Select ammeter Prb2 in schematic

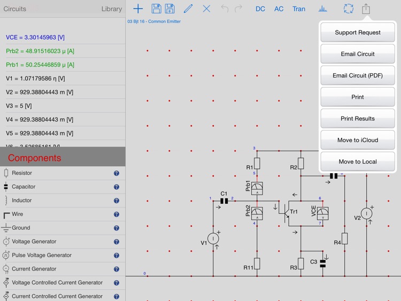coord(257,213)
